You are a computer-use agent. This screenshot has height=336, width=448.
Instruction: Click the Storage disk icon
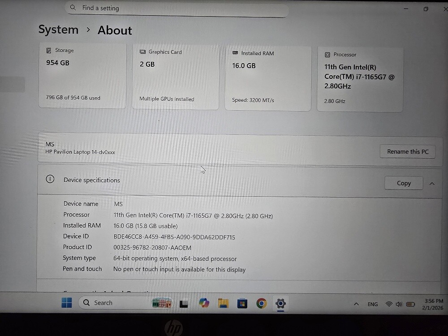49,51
